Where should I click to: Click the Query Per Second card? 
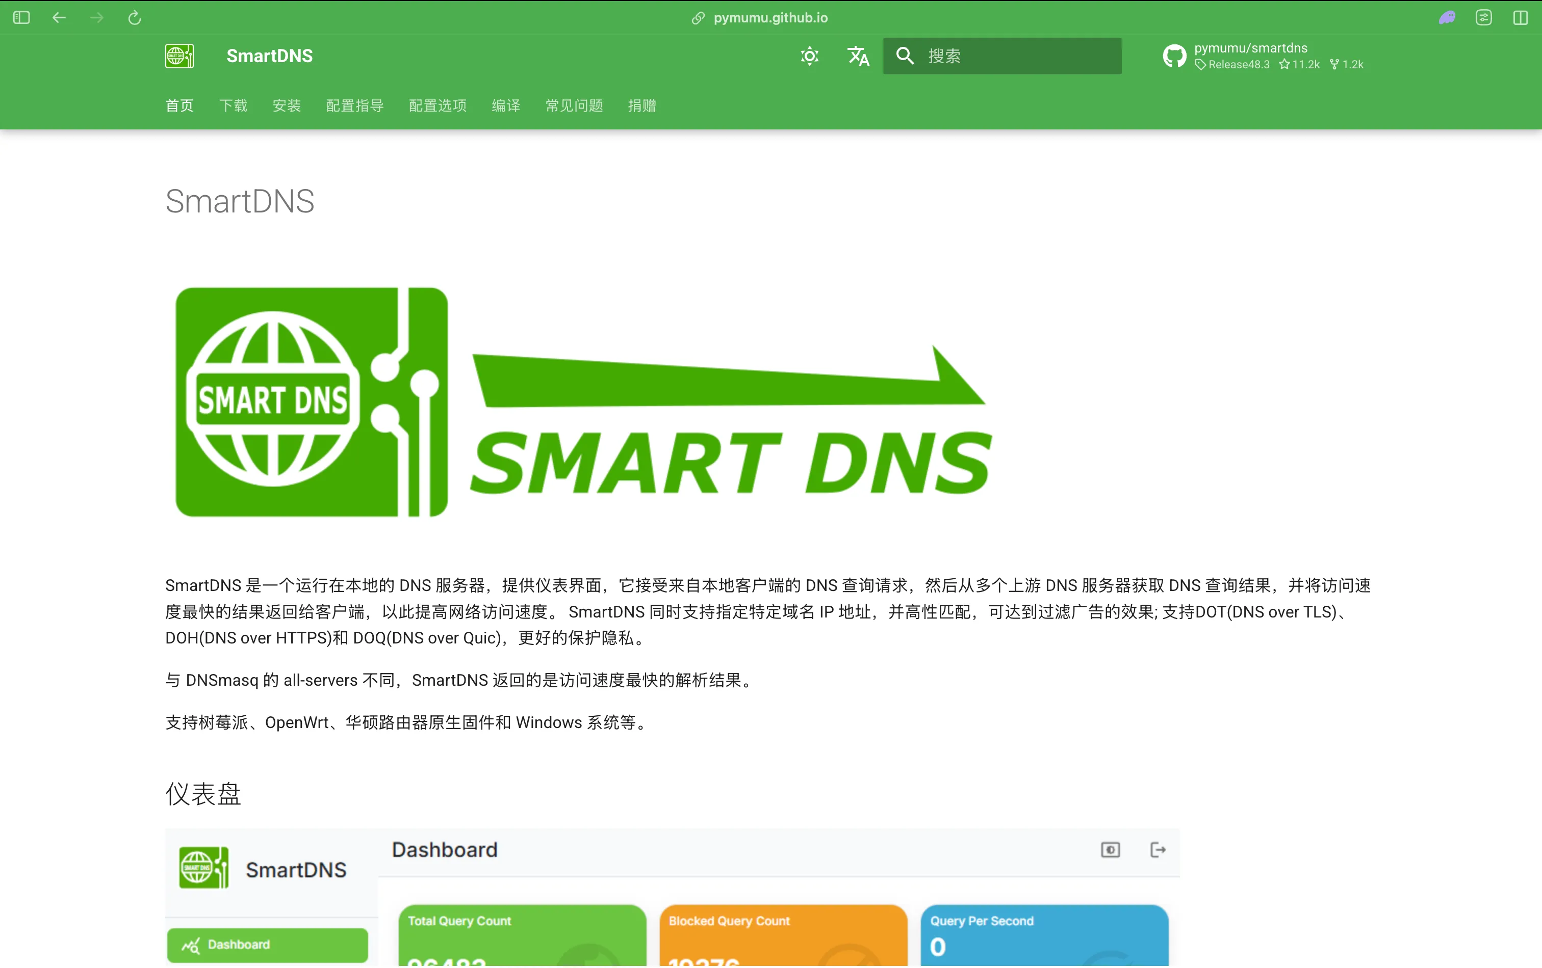[x=1044, y=935]
